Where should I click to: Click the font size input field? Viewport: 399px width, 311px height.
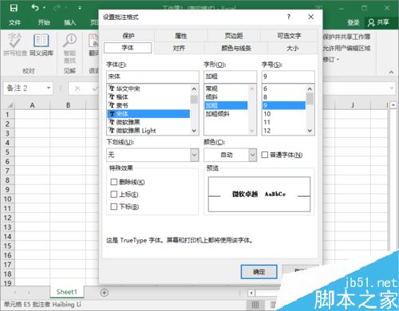click(x=288, y=77)
